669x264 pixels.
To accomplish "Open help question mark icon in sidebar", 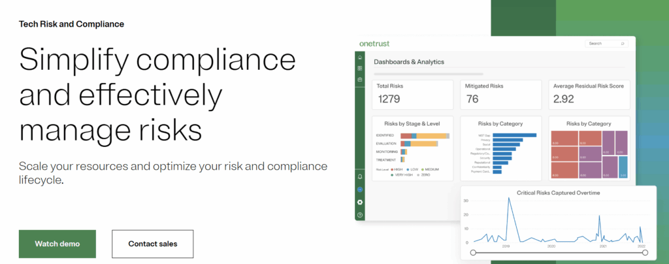I will point(360,214).
